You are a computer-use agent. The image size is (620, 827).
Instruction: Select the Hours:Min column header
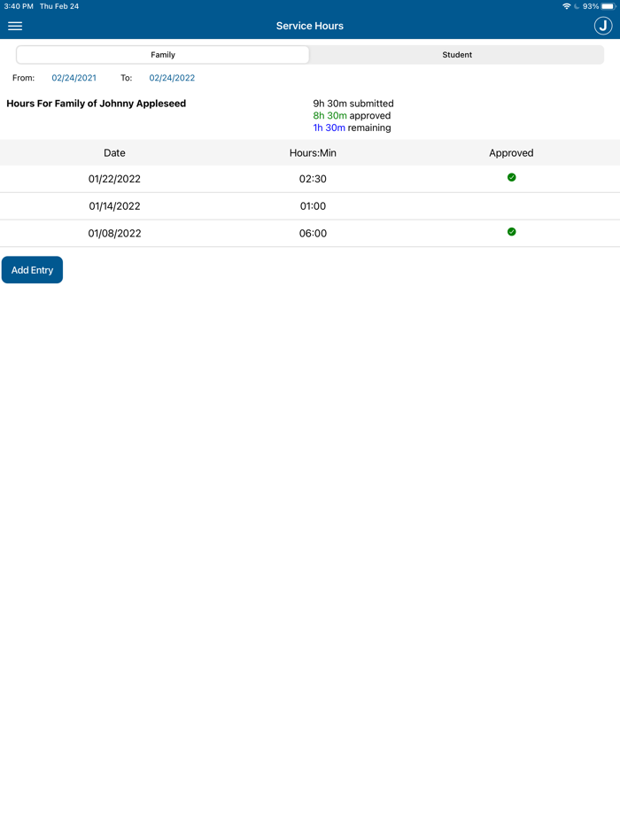coord(313,153)
